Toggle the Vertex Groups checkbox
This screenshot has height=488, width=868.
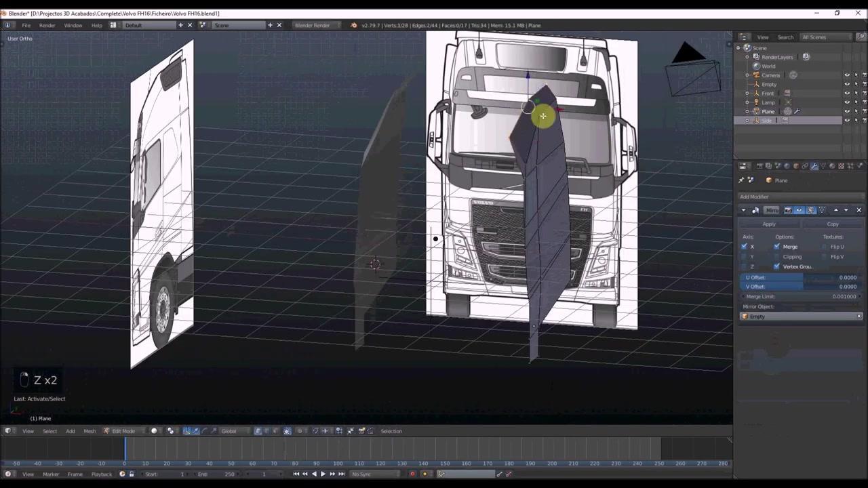click(x=776, y=266)
